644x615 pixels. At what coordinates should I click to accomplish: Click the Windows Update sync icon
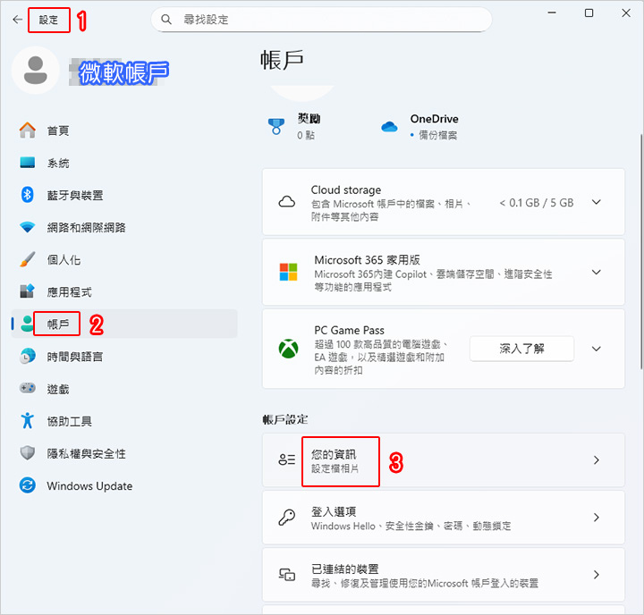(28, 485)
